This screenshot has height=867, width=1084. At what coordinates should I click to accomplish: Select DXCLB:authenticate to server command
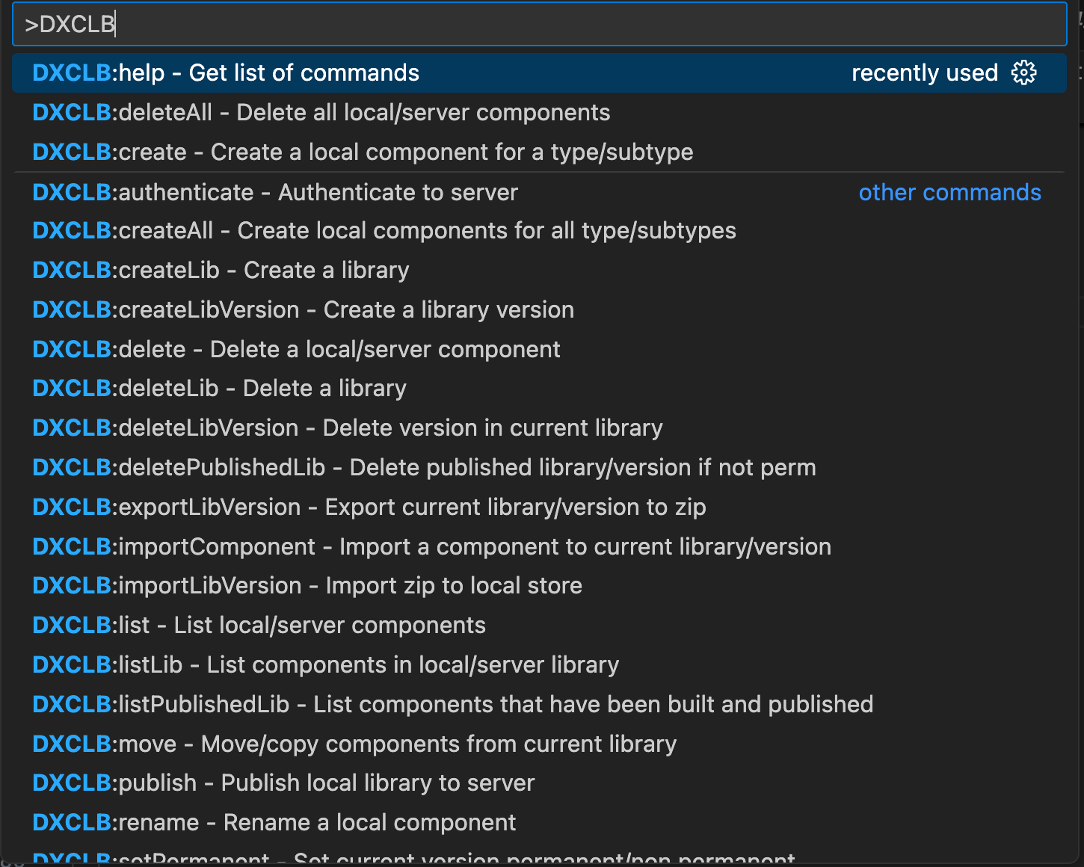tap(275, 192)
